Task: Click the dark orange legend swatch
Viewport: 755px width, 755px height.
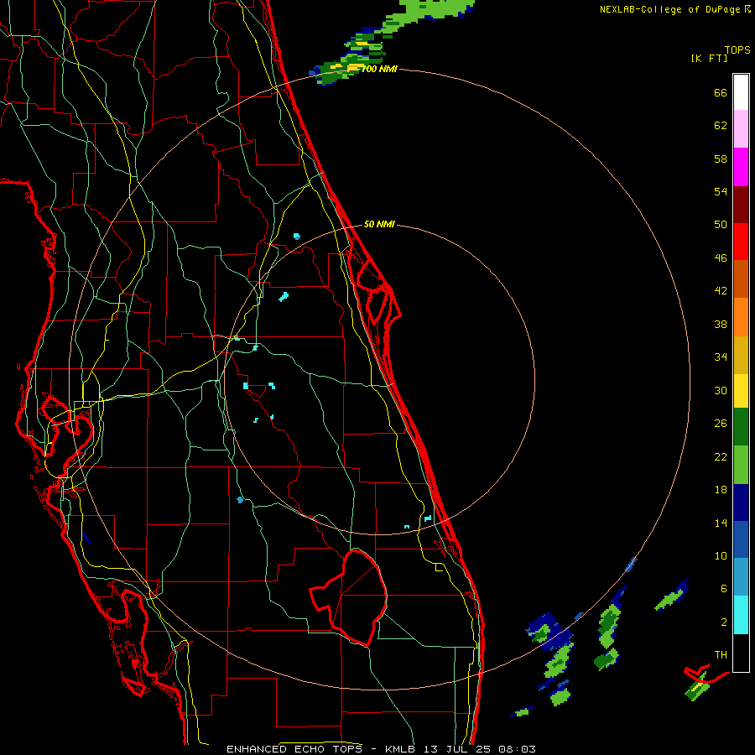Action: [x=741, y=279]
